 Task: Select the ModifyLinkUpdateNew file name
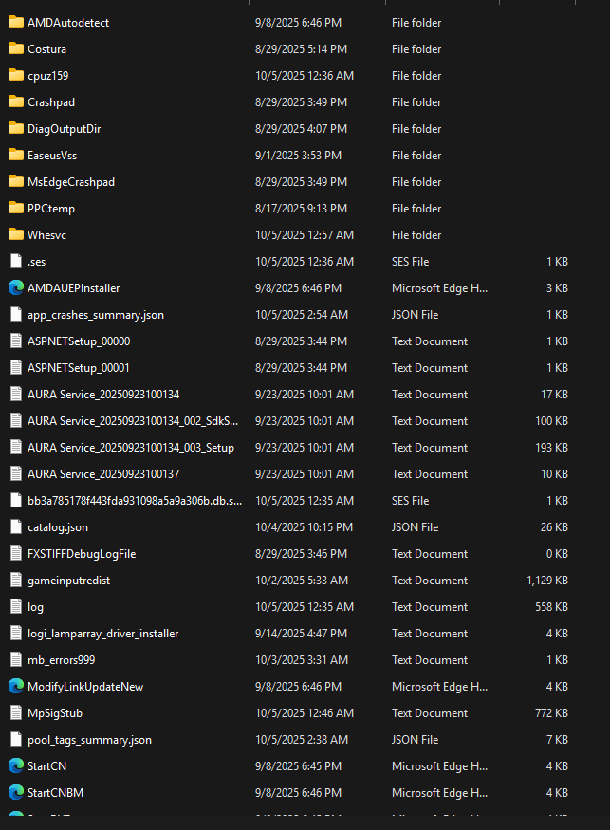pyautogui.click(x=85, y=687)
